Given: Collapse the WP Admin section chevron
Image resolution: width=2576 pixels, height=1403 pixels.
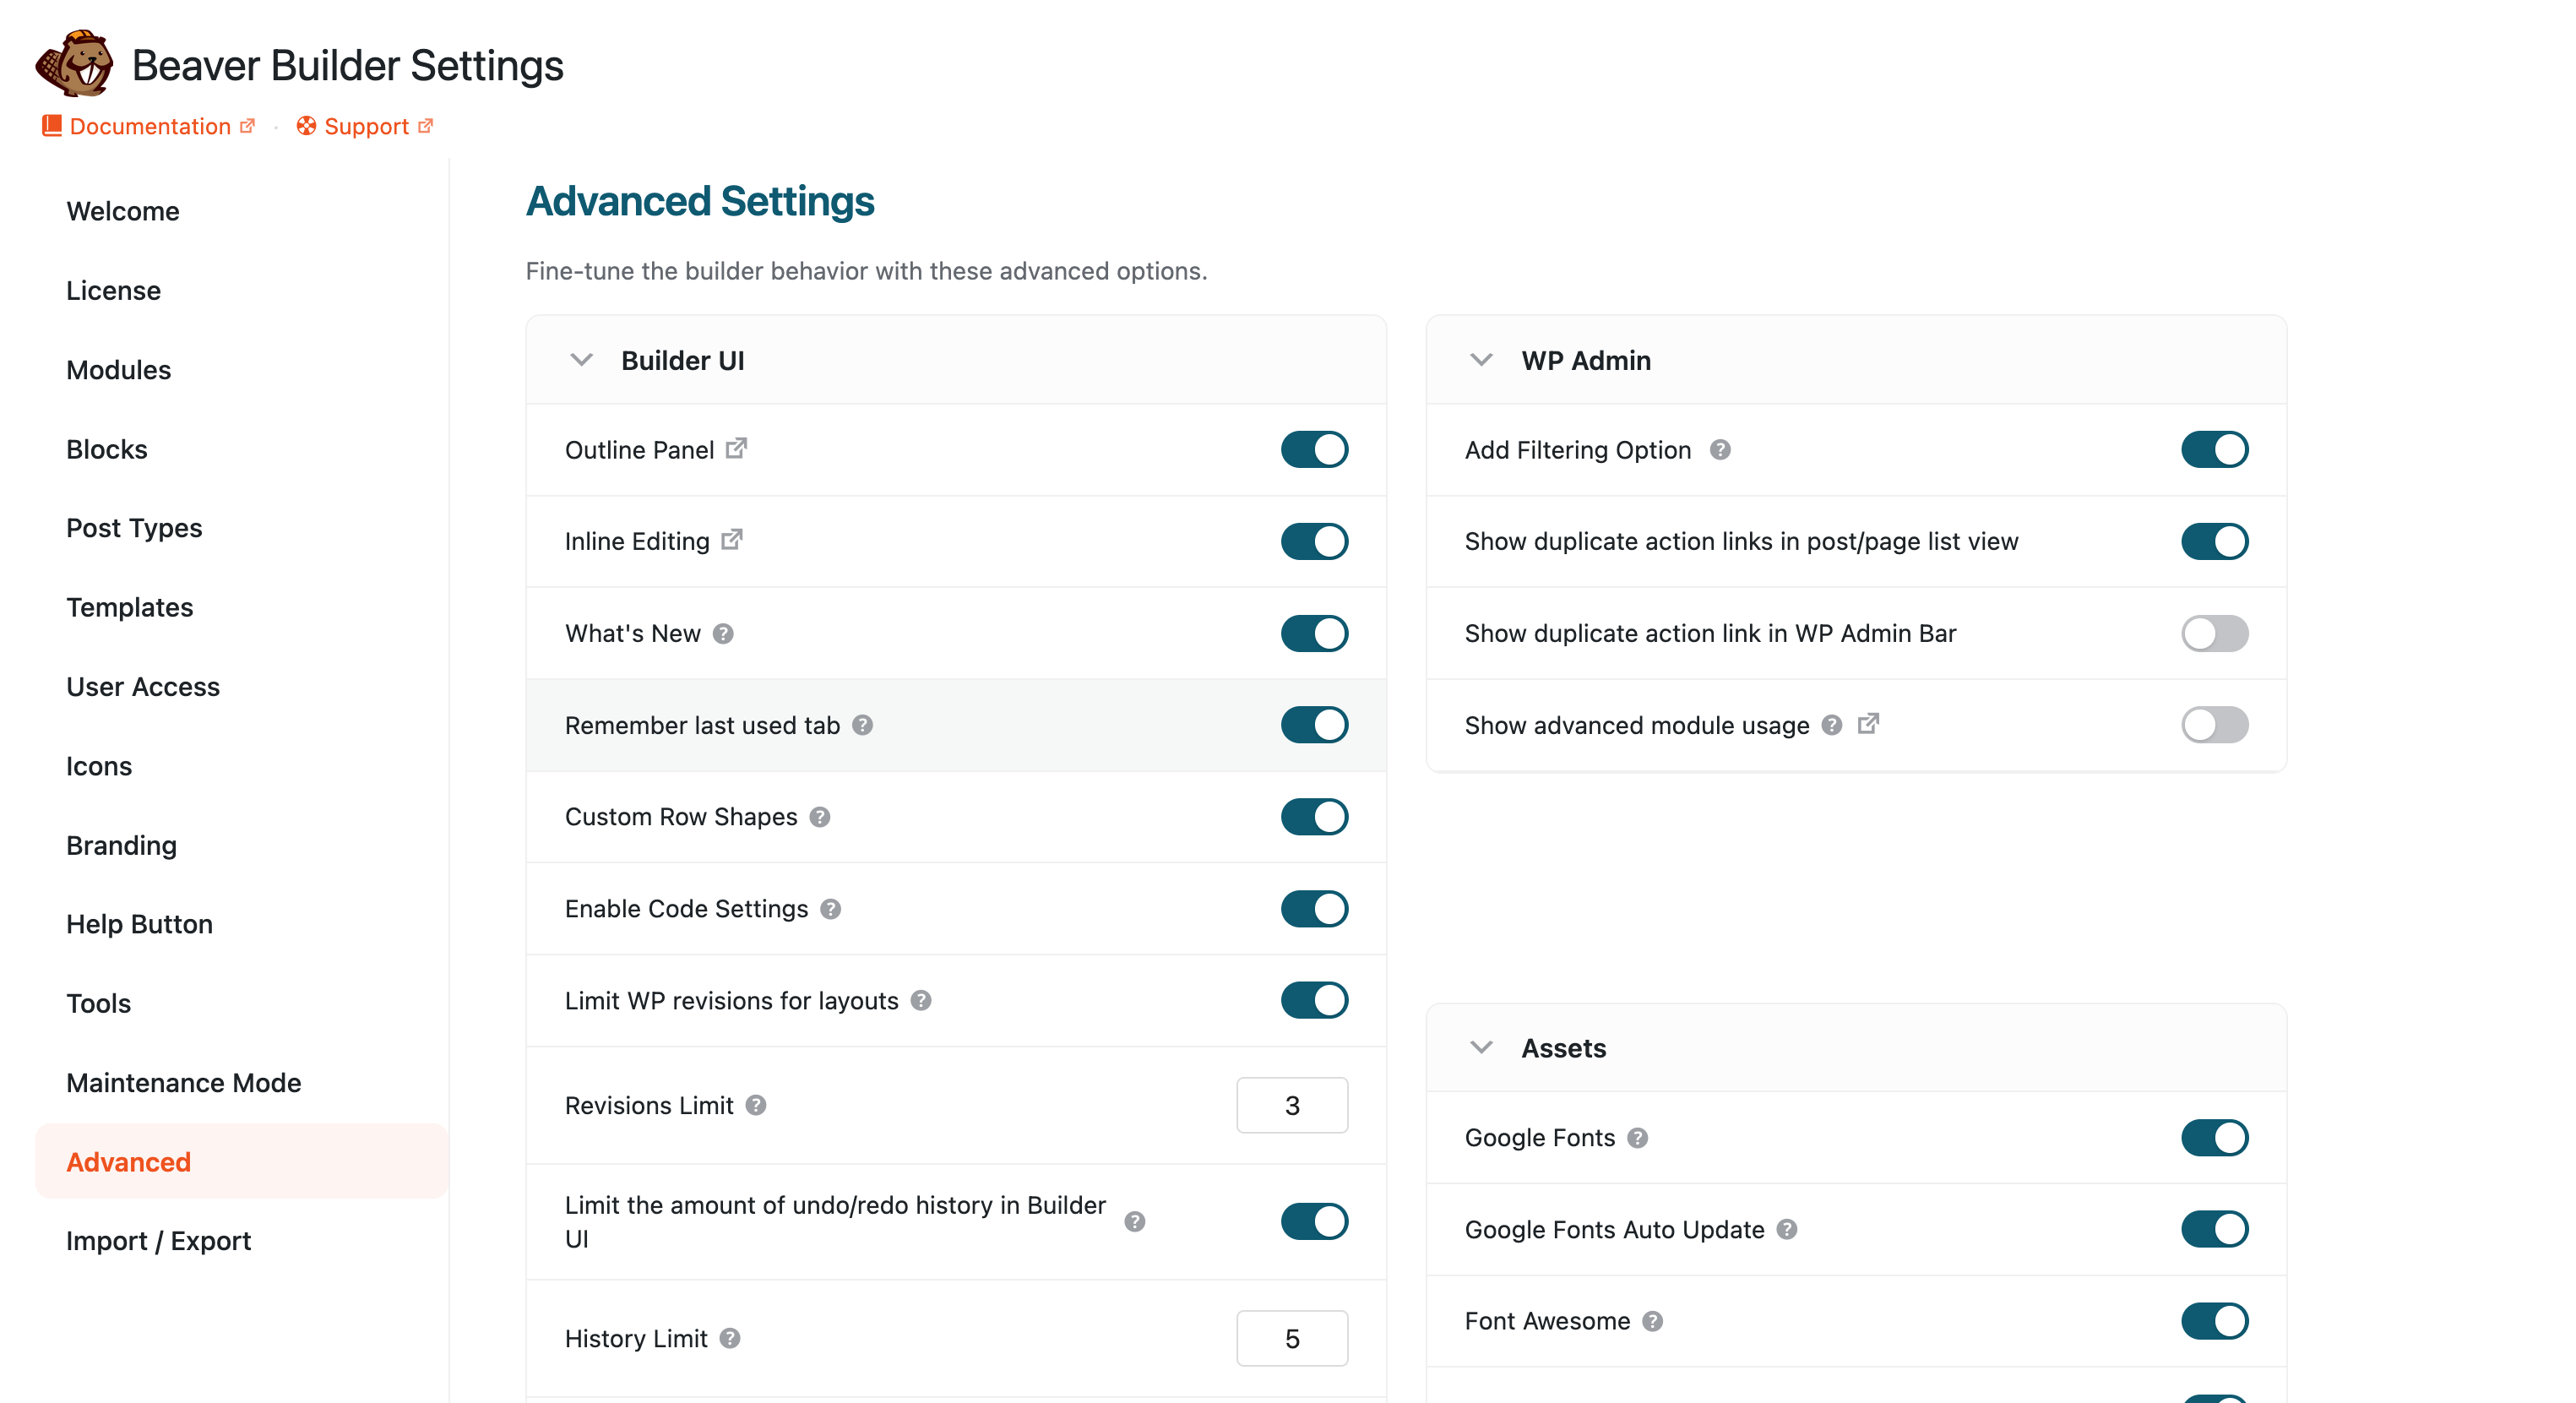Looking at the screenshot, I should 1481,360.
